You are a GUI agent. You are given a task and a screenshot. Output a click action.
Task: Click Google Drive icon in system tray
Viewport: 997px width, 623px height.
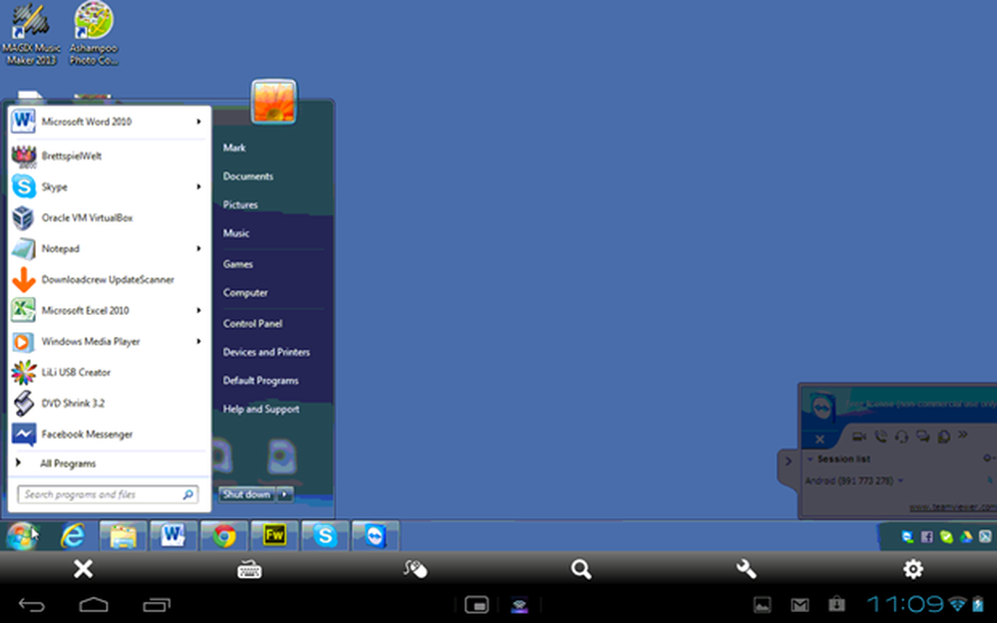pos(966,537)
